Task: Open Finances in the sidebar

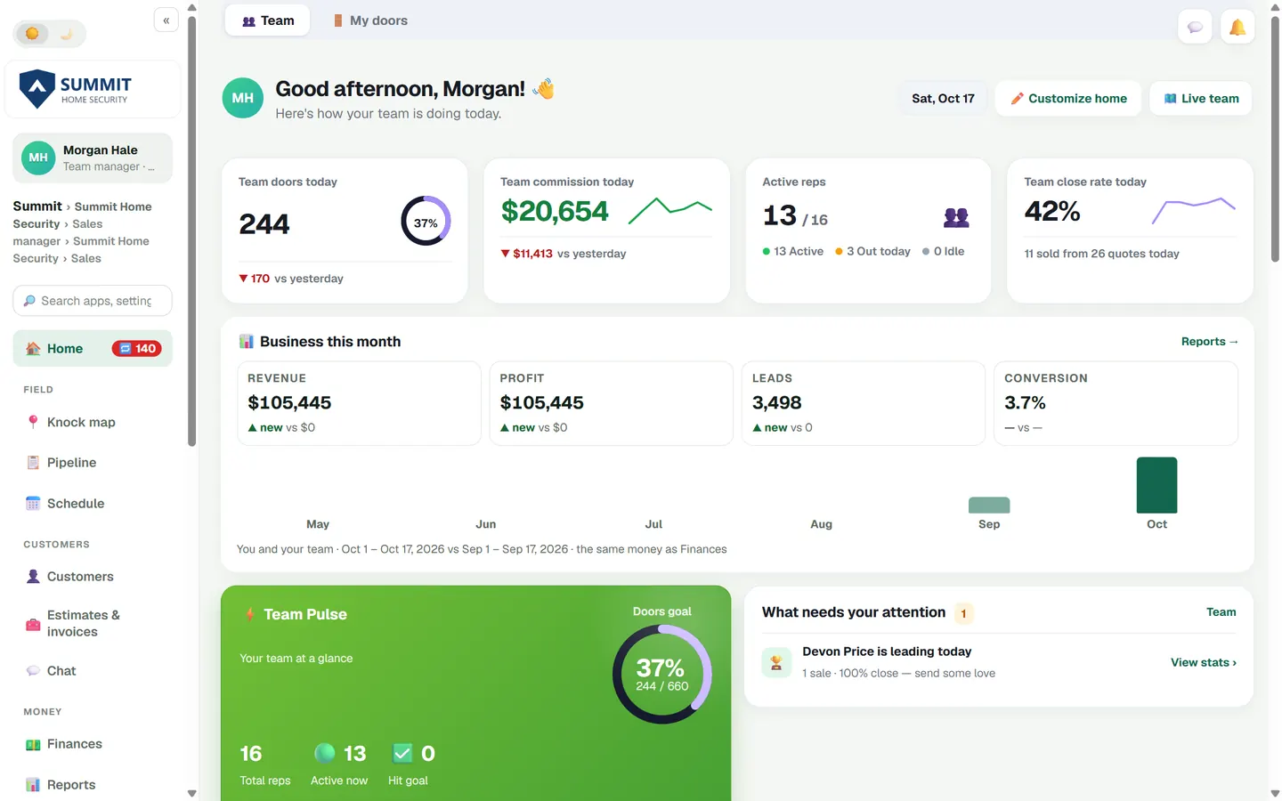Action: click(x=93, y=744)
